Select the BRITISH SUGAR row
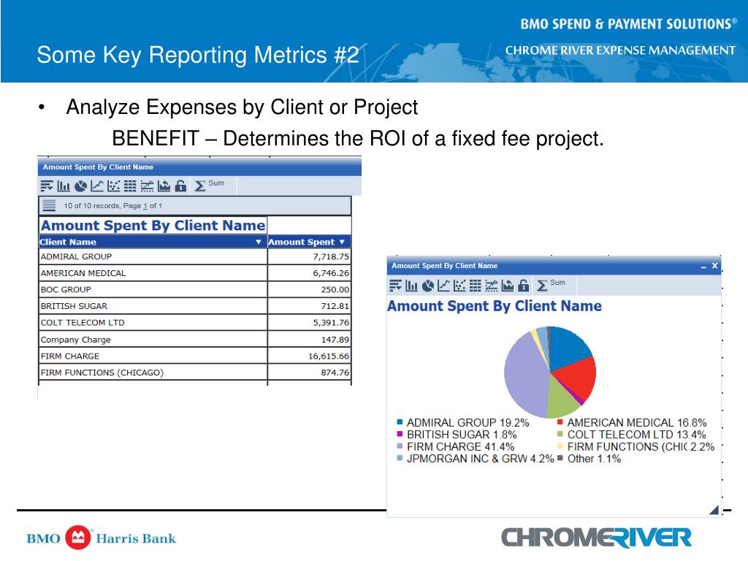Image resolution: width=748 pixels, height=561 pixels. click(x=194, y=306)
